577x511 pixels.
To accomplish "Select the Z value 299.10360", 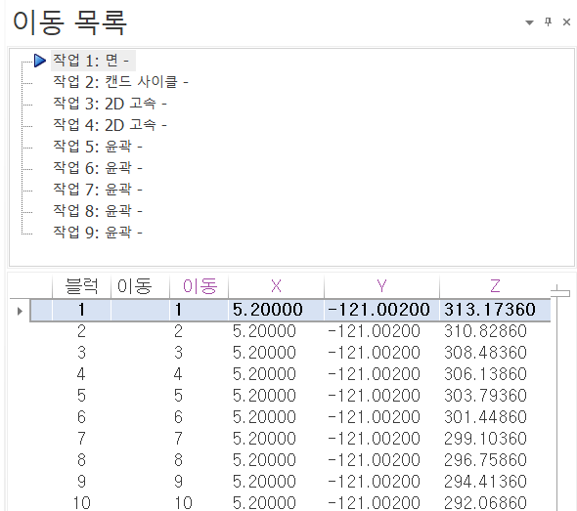I will [x=485, y=439].
